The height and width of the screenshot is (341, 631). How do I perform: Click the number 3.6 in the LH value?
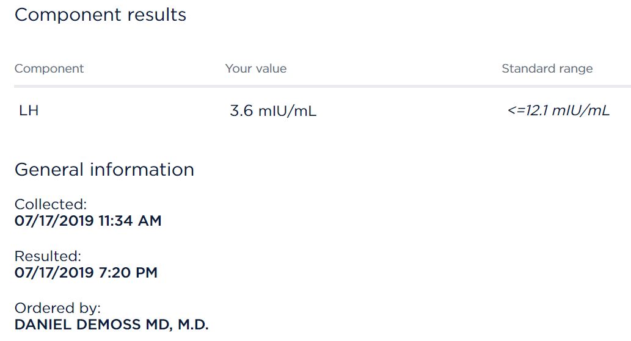(240, 112)
